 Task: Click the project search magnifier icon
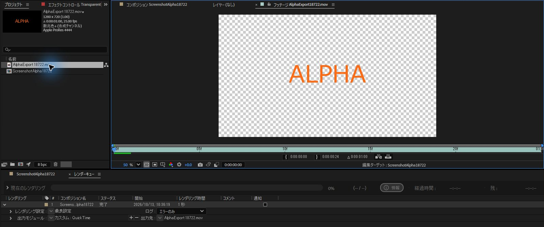click(x=7, y=50)
